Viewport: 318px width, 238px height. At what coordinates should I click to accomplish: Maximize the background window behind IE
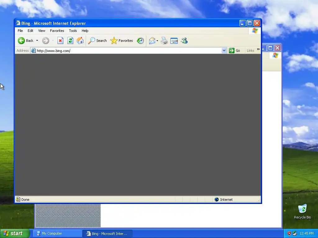pyautogui.click(x=270, y=48)
